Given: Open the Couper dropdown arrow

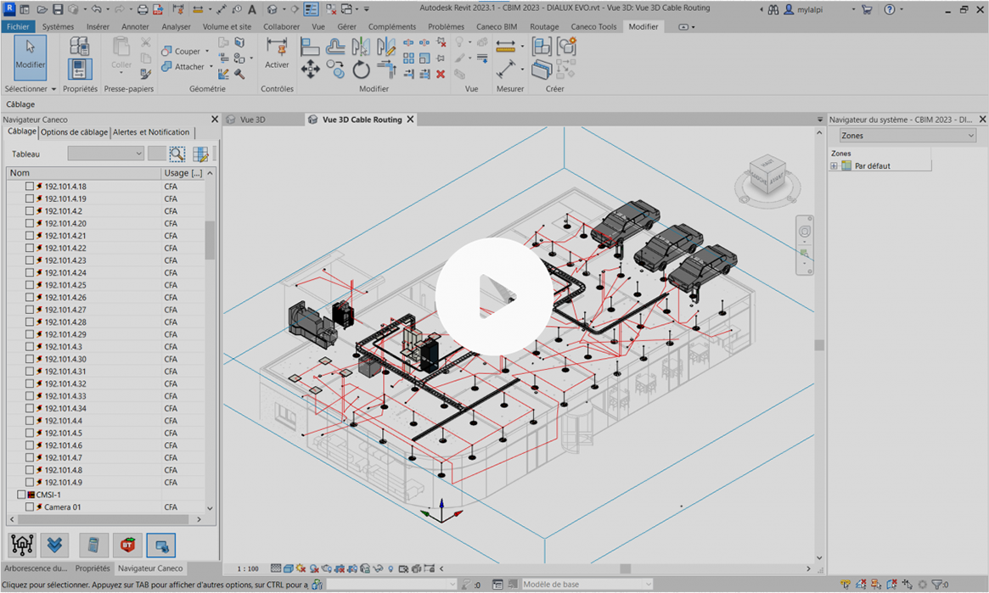Looking at the screenshot, I should click(207, 51).
